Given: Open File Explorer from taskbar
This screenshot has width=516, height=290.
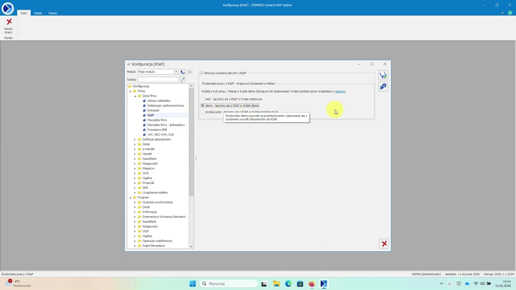Looking at the screenshot, I should point(276,284).
